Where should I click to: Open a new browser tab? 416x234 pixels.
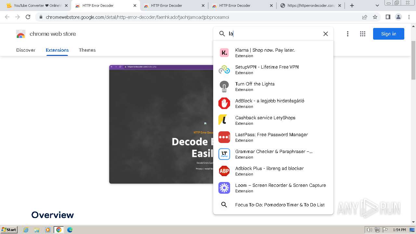pyautogui.click(x=352, y=6)
